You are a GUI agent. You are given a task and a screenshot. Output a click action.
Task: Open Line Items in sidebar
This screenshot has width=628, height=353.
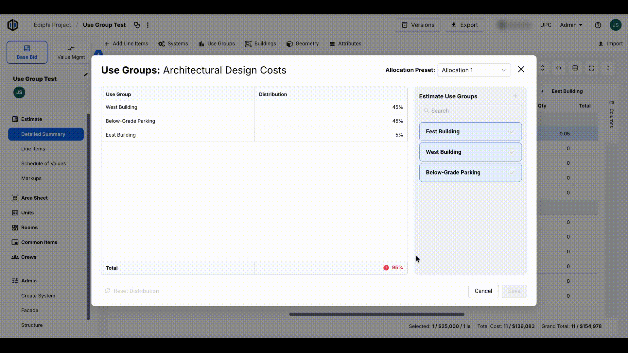(x=33, y=149)
